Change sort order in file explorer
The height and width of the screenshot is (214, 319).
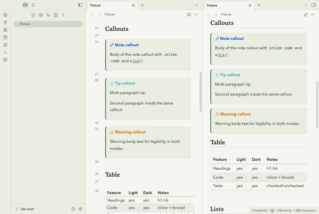(48, 15)
